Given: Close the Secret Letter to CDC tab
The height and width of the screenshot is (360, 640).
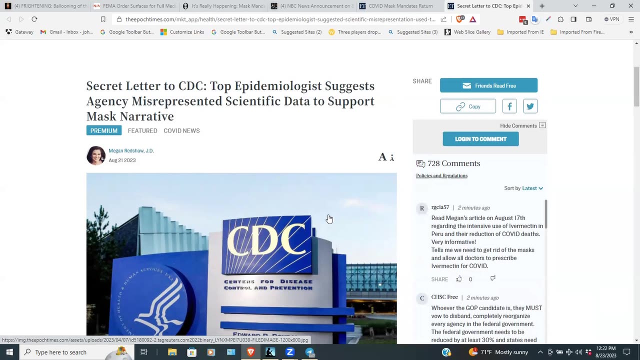Looking at the screenshot, I should 528,6.
